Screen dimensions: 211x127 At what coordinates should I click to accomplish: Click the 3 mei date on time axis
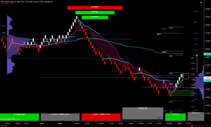pos(42,123)
